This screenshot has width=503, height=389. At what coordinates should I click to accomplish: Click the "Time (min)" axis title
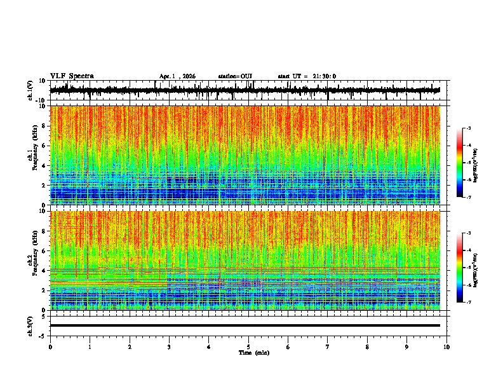point(254,353)
